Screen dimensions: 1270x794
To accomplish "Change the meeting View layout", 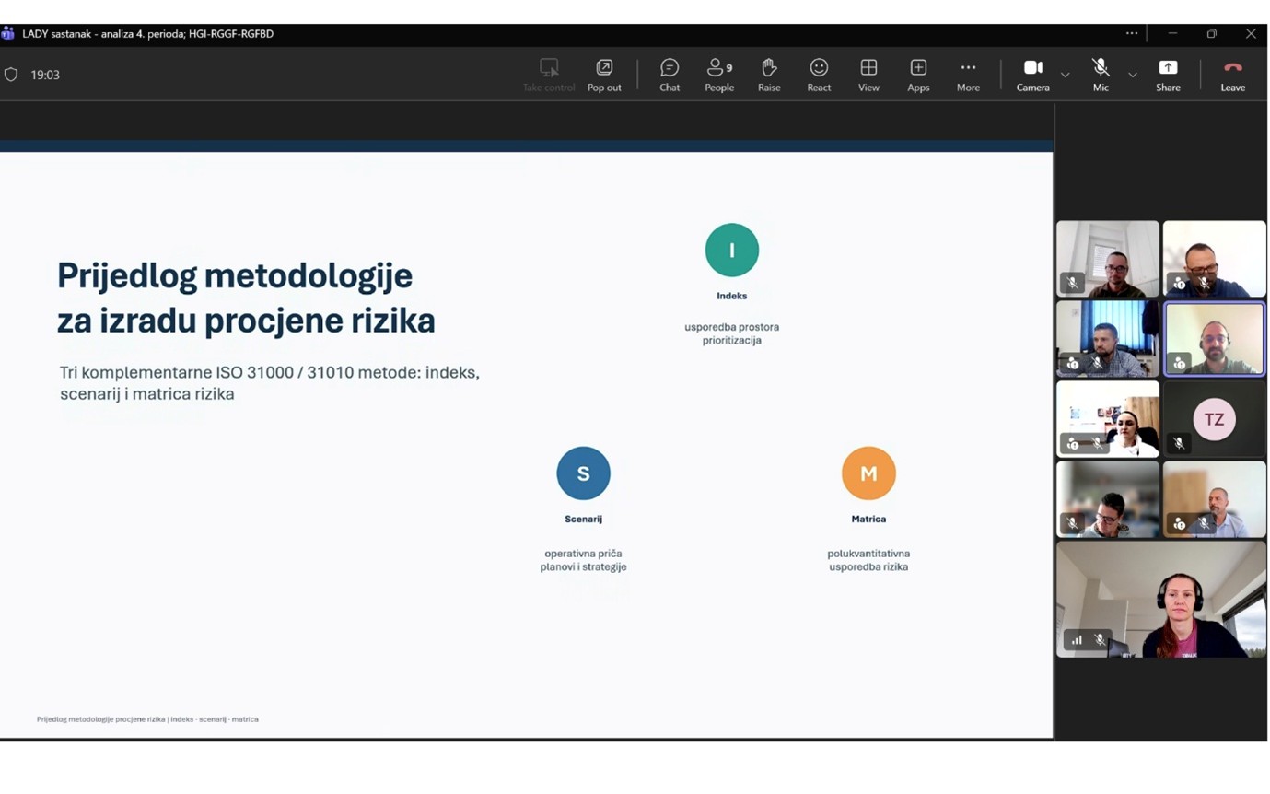I will click(x=868, y=75).
